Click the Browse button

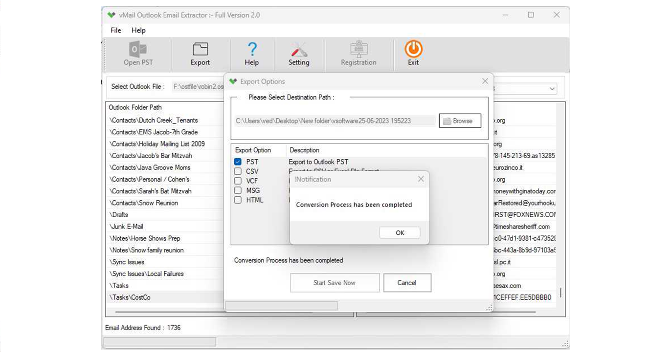pos(460,121)
